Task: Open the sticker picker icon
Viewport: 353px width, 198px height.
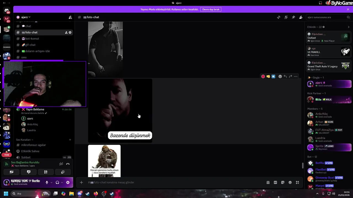Action: [283, 182]
